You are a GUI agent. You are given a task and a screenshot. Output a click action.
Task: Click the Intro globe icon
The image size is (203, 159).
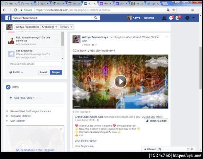(8, 87)
